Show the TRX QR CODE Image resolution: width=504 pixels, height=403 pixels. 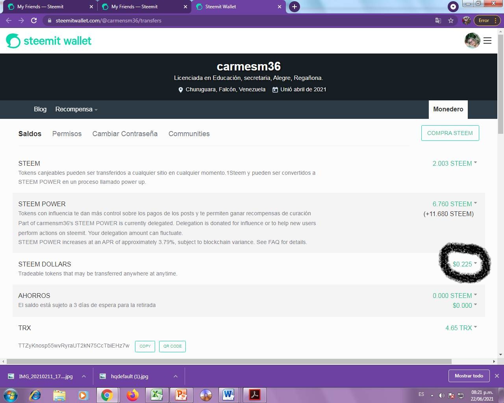coord(172,346)
